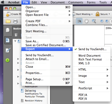Screen dimensions: 112x104
Task: Select Save as Certified Document...
Action: (x=47, y=45)
